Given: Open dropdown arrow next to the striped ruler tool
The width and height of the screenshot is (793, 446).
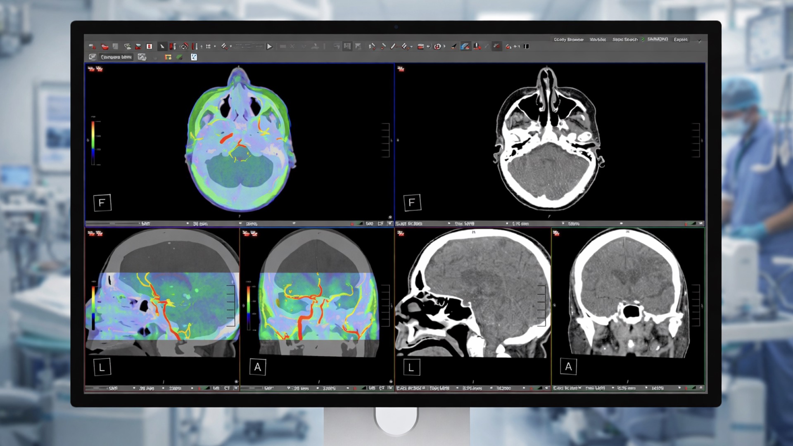Looking at the screenshot, I should coord(411,47).
